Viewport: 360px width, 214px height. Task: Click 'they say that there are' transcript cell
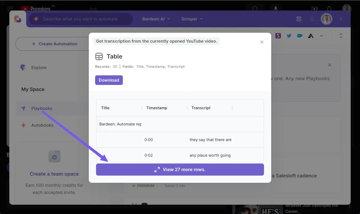tap(210, 140)
